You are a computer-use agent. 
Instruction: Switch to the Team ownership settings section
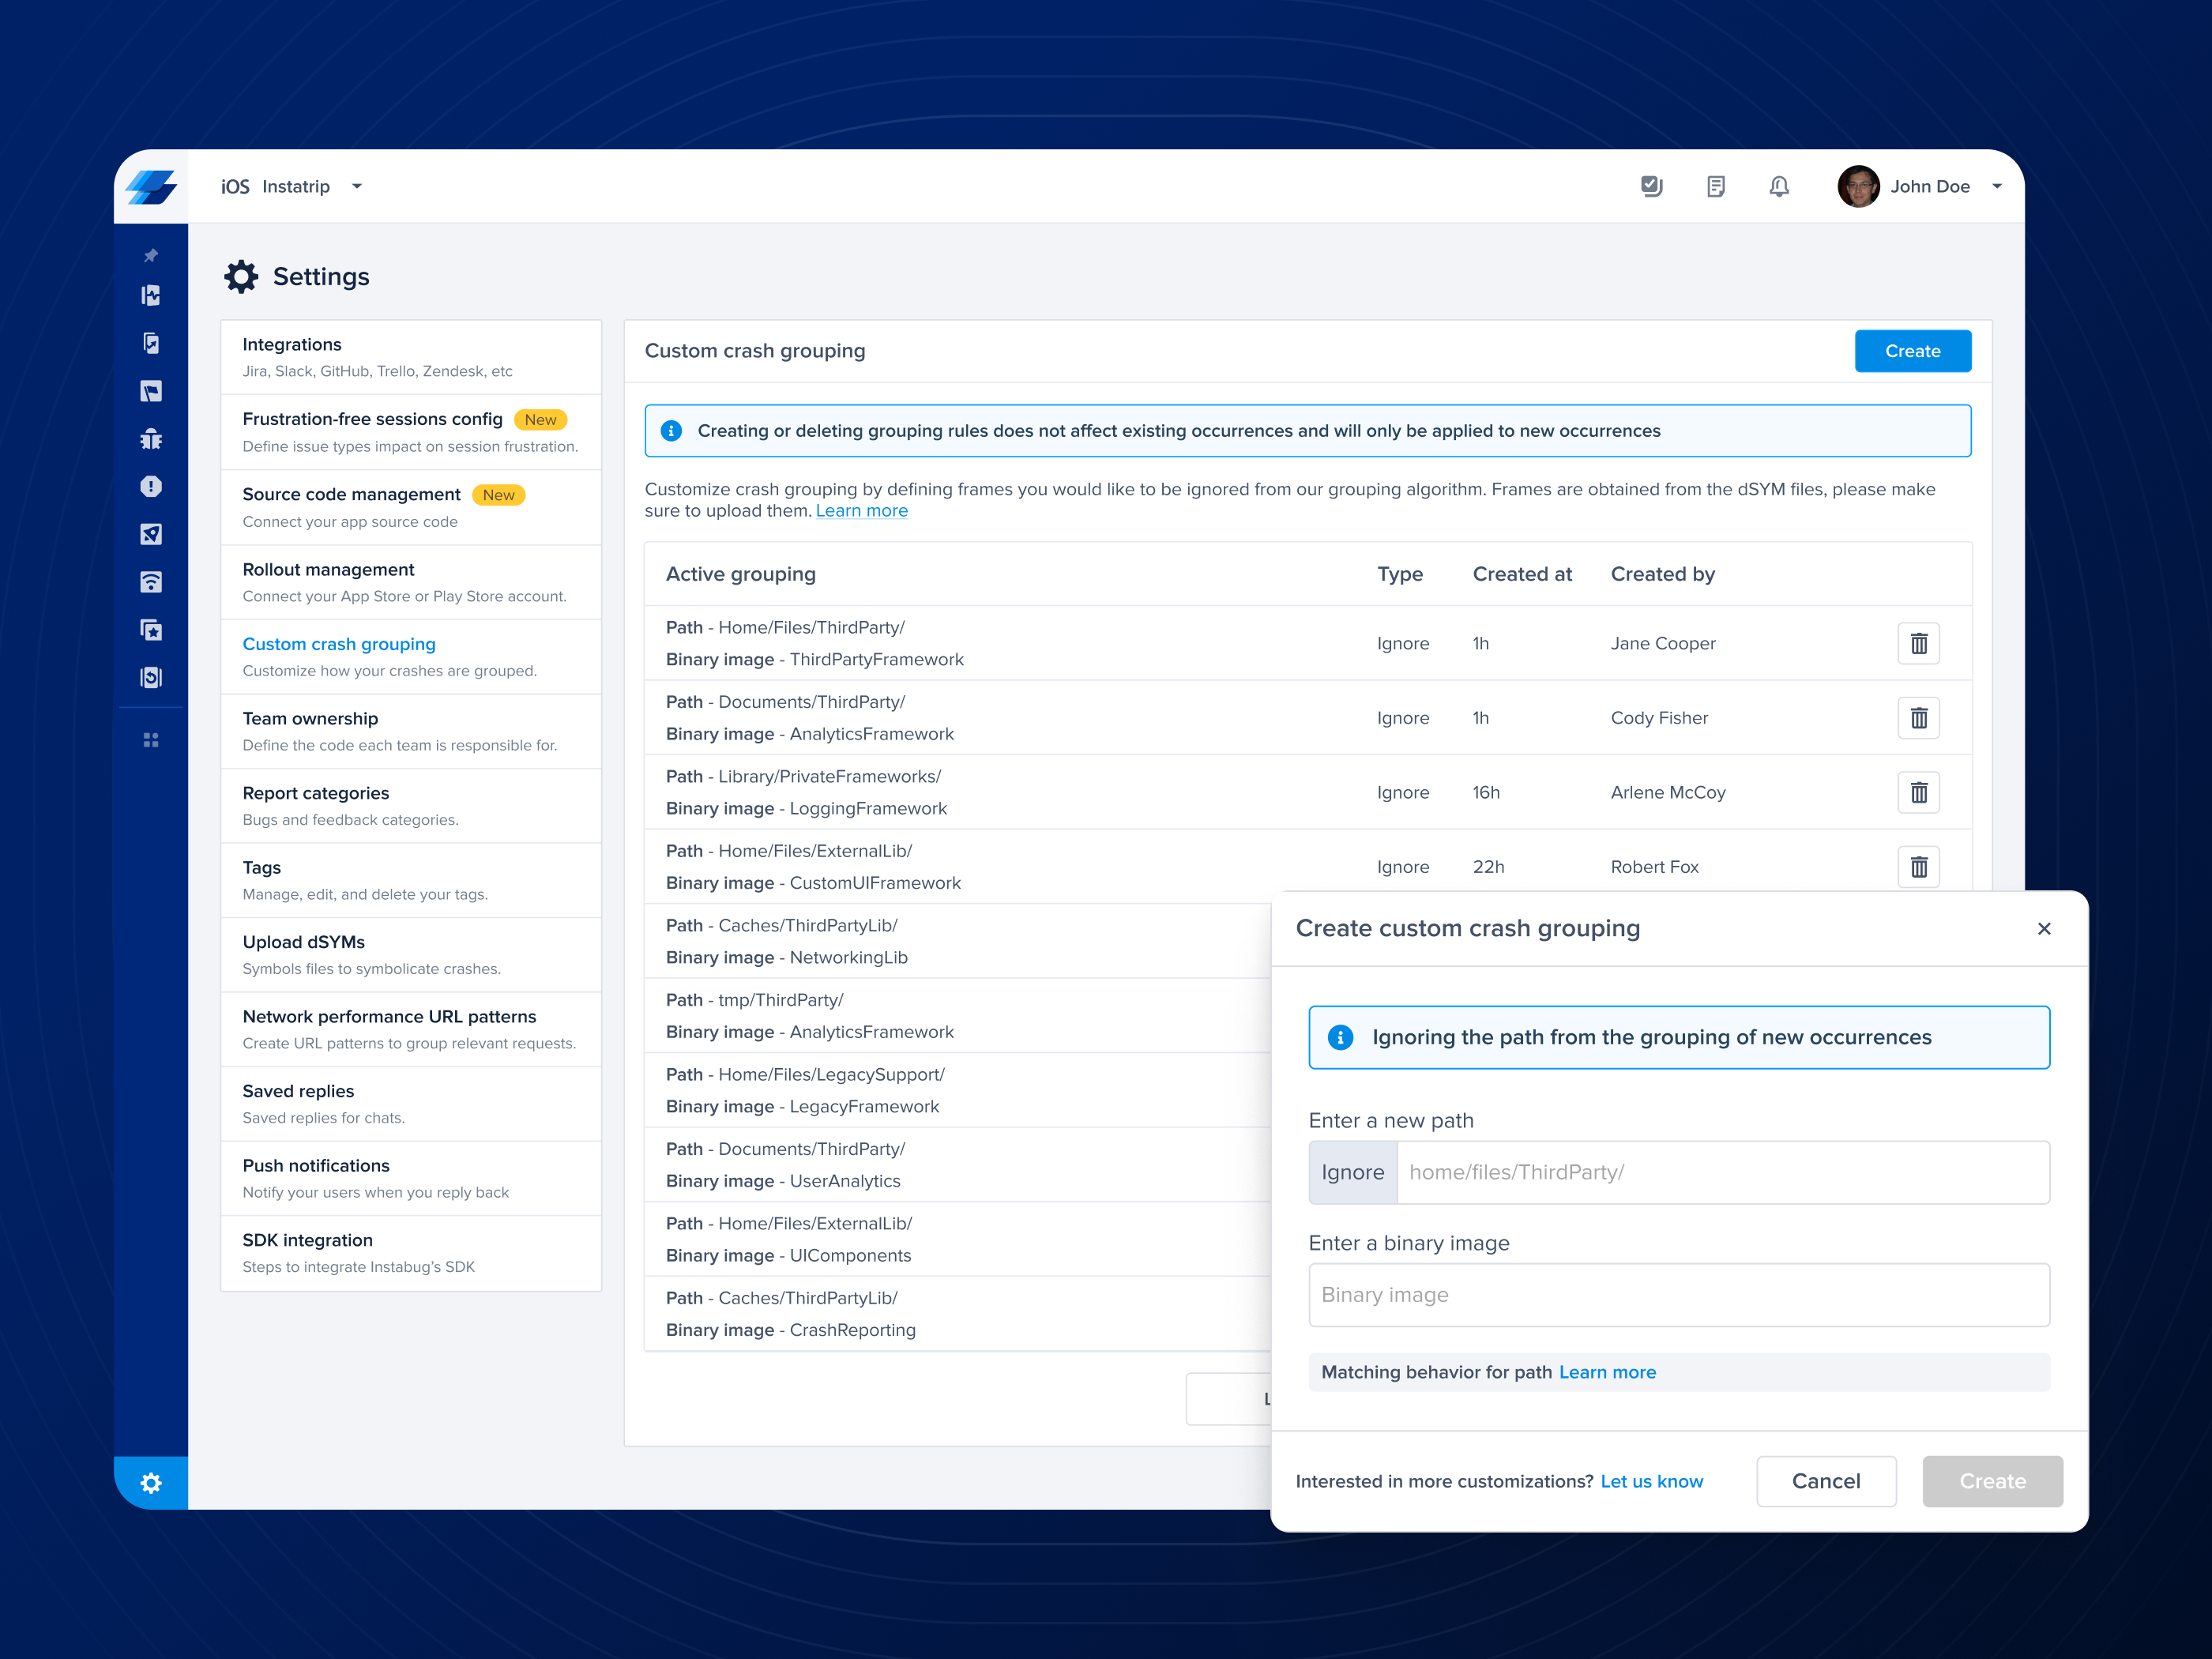click(x=310, y=718)
